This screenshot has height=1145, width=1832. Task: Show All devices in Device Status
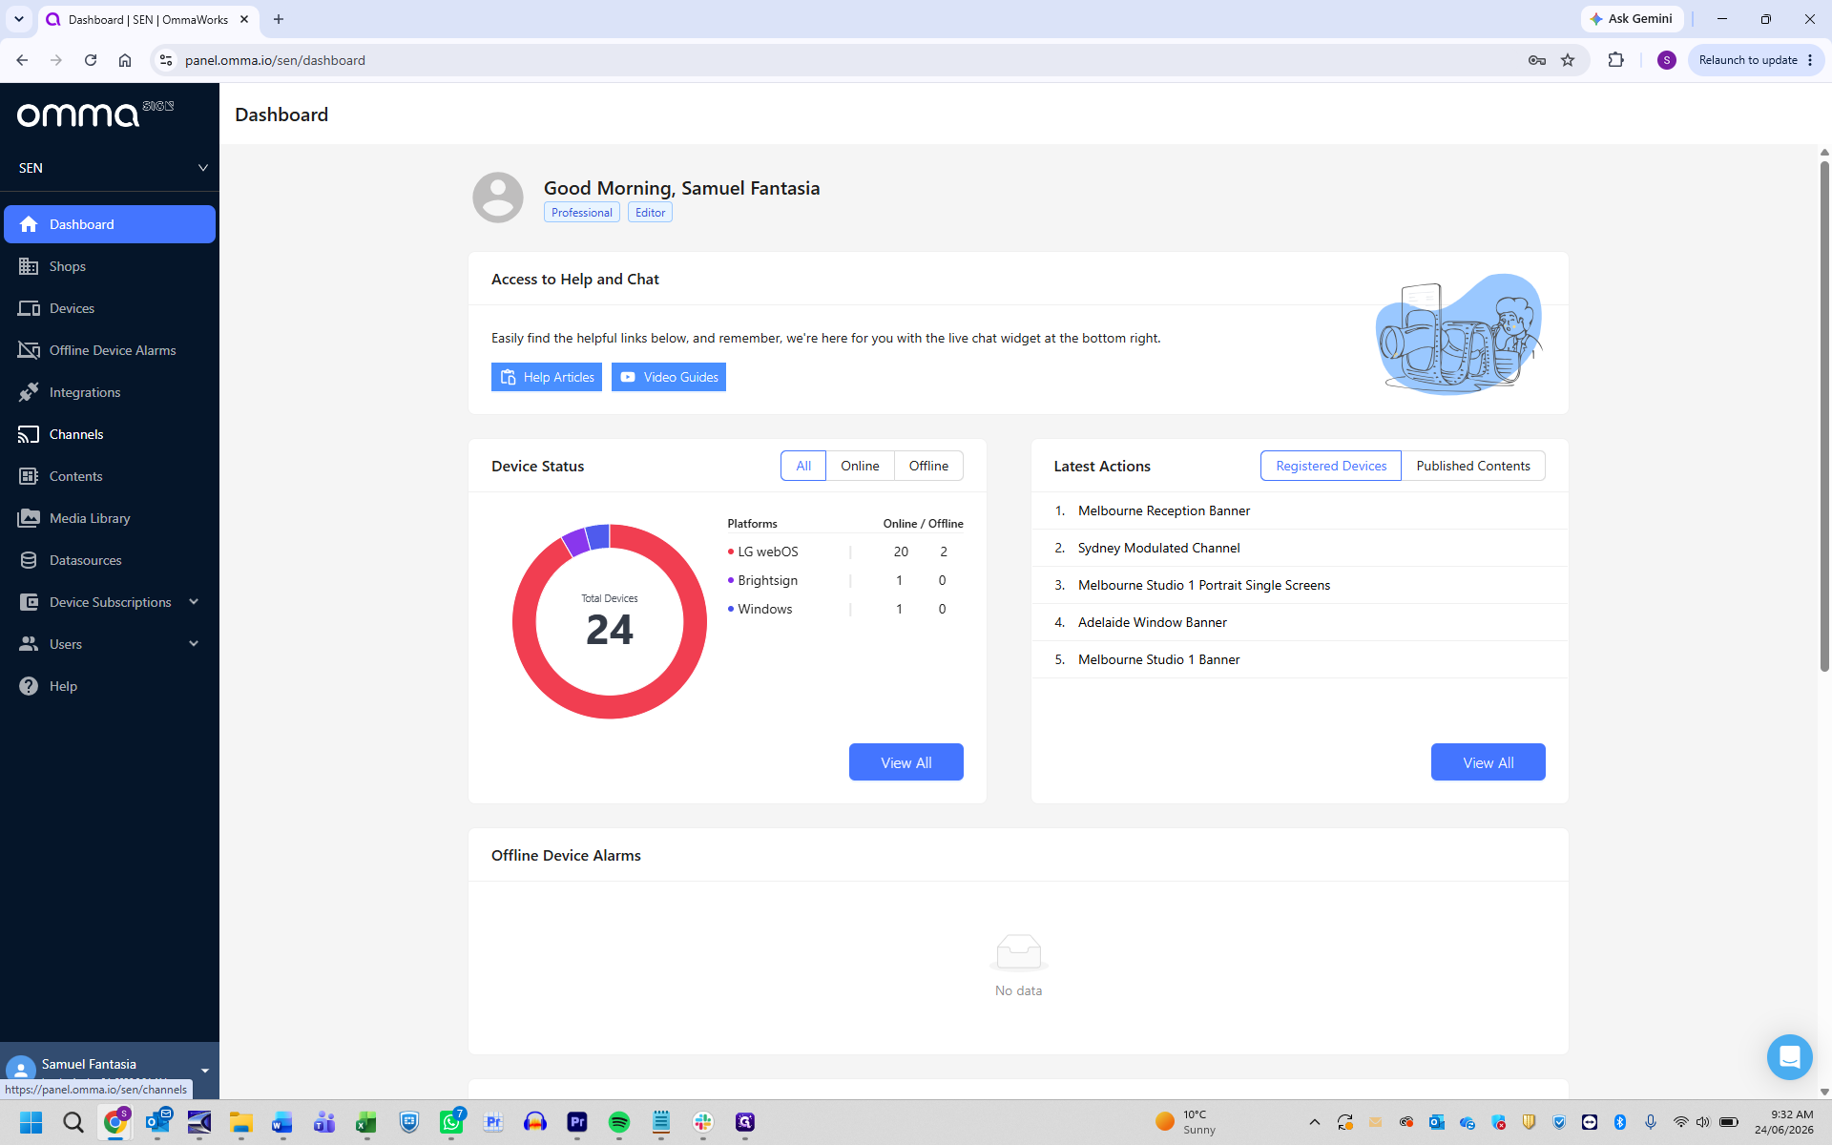[x=803, y=466]
